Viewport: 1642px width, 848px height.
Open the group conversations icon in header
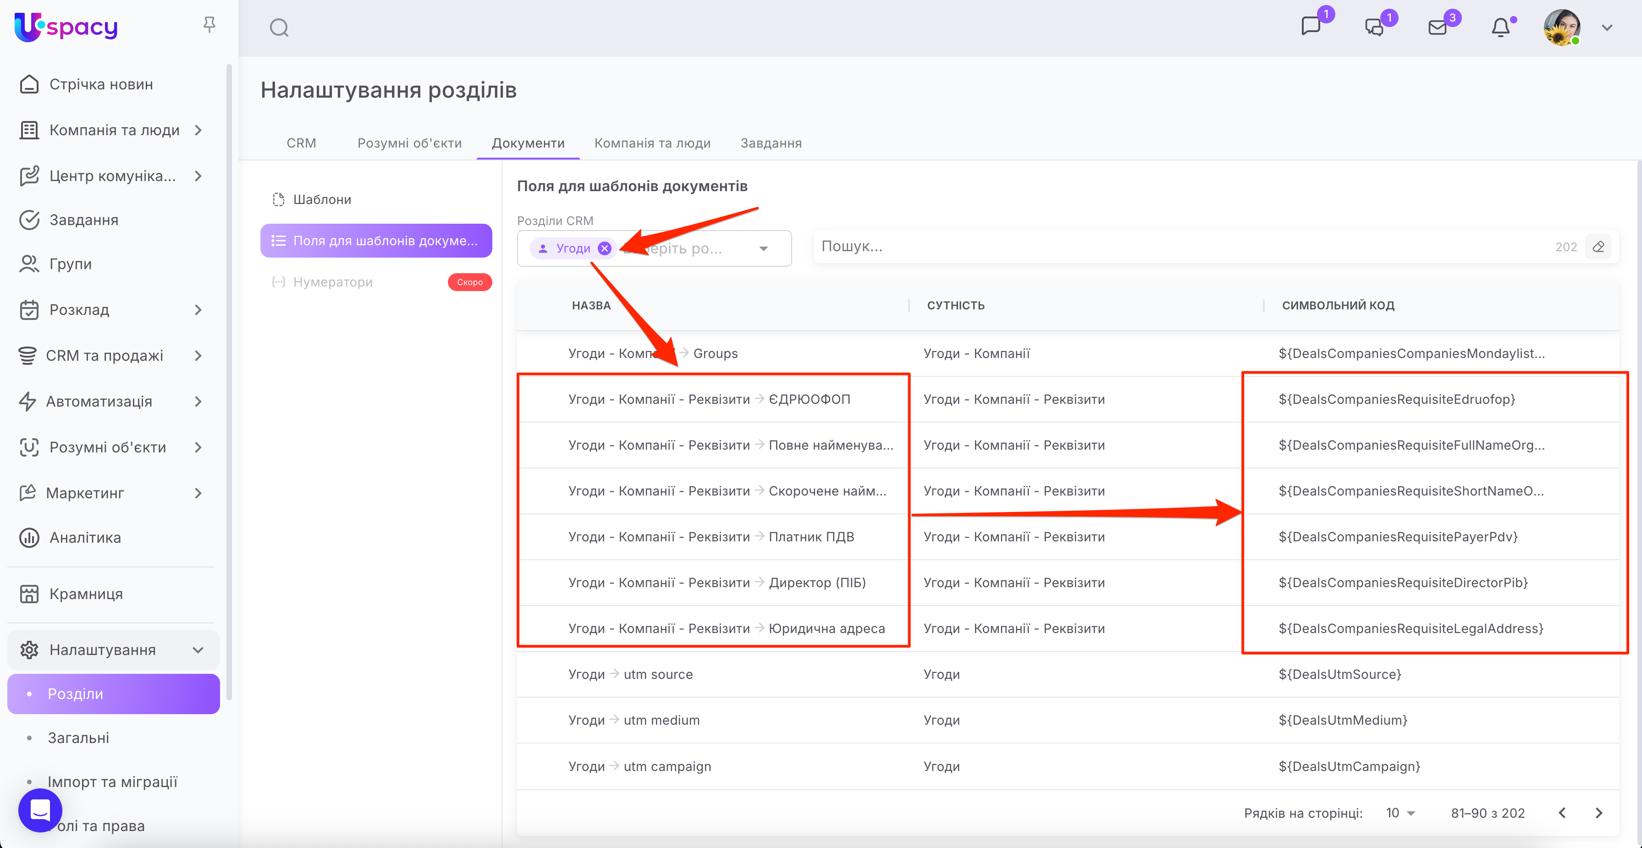pyautogui.click(x=1374, y=28)
